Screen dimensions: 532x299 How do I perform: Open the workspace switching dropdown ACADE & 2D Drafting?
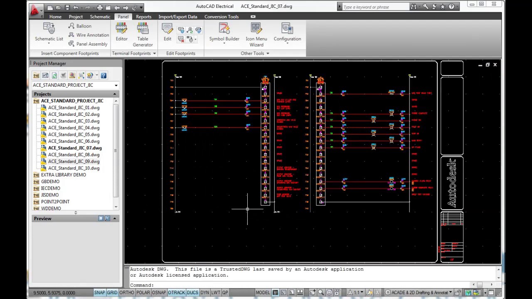[419, 293]
